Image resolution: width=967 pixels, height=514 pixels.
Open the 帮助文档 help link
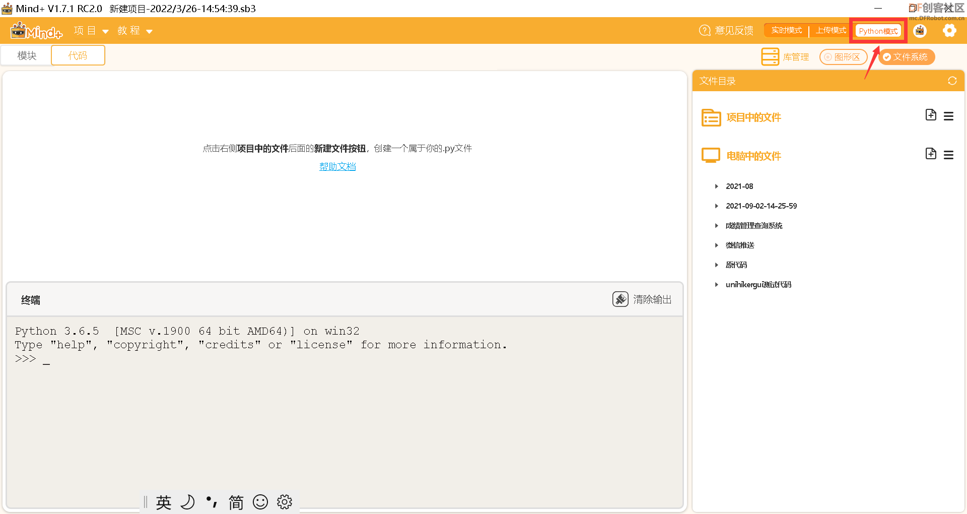point(337,166)
